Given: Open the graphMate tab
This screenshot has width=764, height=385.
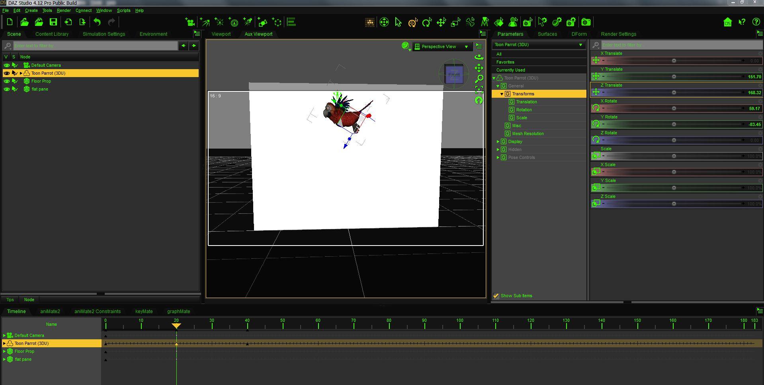Looking at the screenshot, I should pyautogui.click(x=179, y=311).
